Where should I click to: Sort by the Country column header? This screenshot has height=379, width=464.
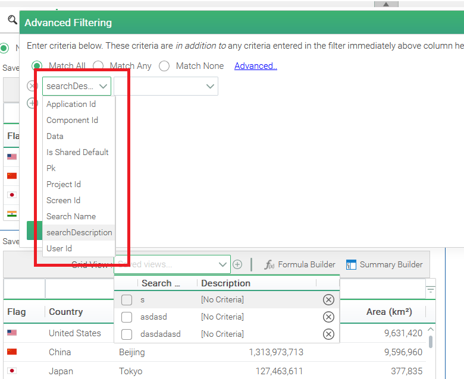[x=65, y=312]
